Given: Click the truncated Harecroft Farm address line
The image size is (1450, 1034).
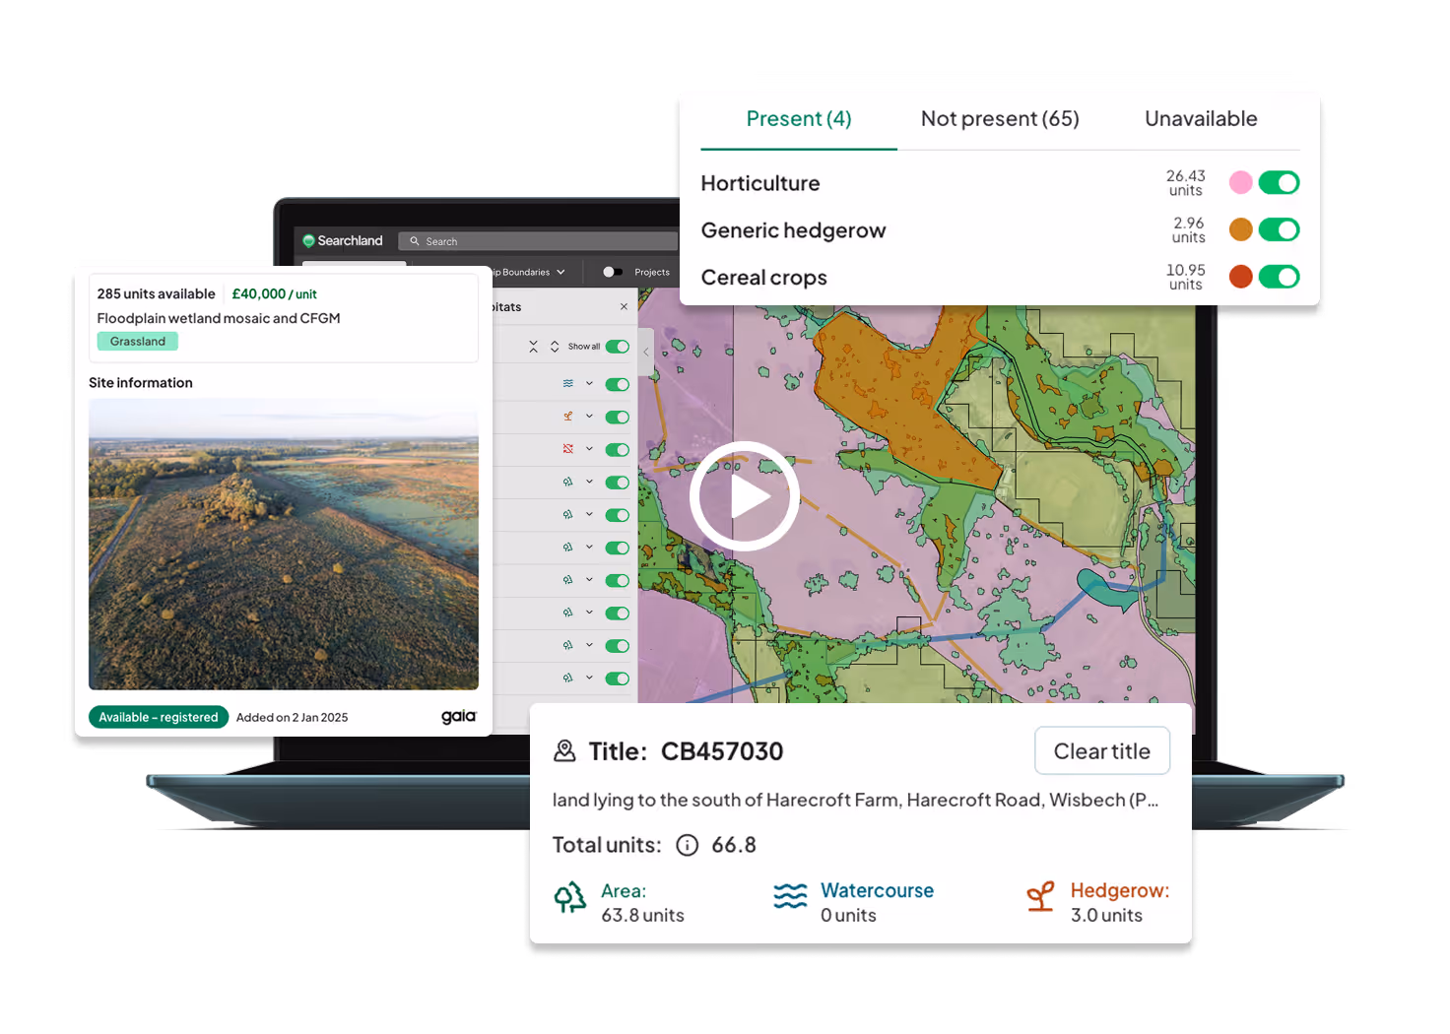Looking at the screenshot, I should point(855,800).
